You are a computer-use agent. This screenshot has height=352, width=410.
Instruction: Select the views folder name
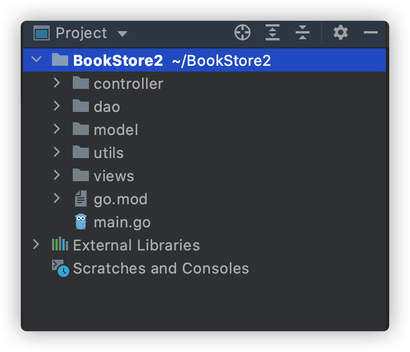[x=114, y=176]
